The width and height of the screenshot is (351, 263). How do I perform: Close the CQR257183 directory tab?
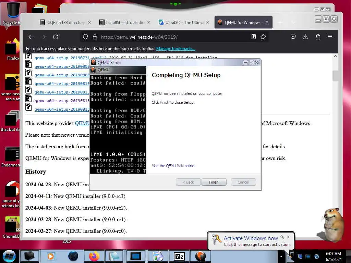point(89,22)
